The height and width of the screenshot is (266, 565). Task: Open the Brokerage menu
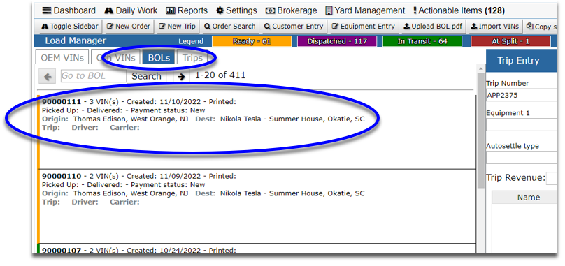pyautogui.click(x=291, y=10)
